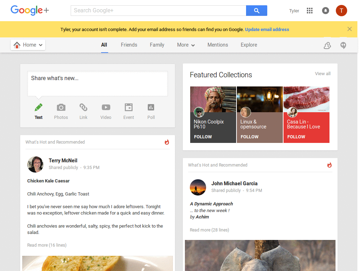Dismiss the yellow account banner
Viewport: 362px width, 271px height.
pyautogui.click(x=350, y=29)
